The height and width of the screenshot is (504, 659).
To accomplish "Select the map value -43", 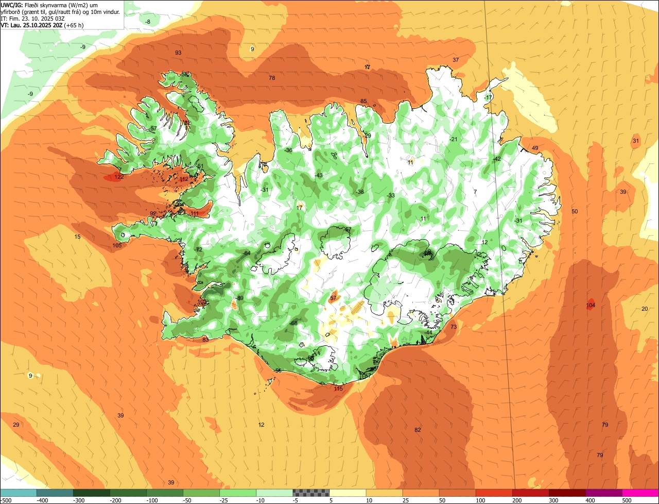I will (x=319, y=176).
